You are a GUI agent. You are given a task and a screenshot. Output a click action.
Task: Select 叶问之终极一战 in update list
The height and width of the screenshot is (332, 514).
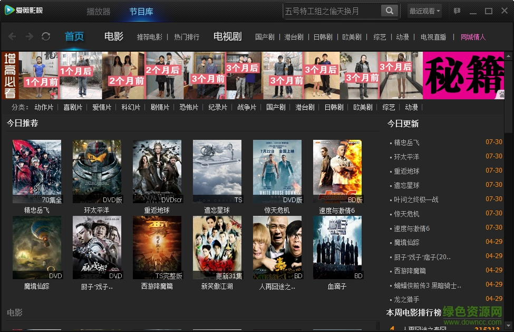pos(416,200)
